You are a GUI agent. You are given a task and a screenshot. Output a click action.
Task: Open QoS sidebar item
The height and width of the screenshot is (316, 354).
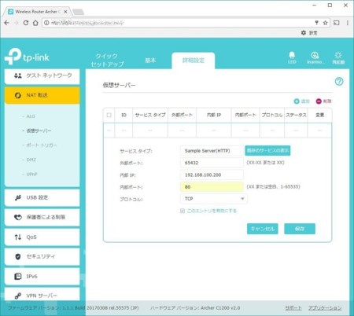(42, 237)
